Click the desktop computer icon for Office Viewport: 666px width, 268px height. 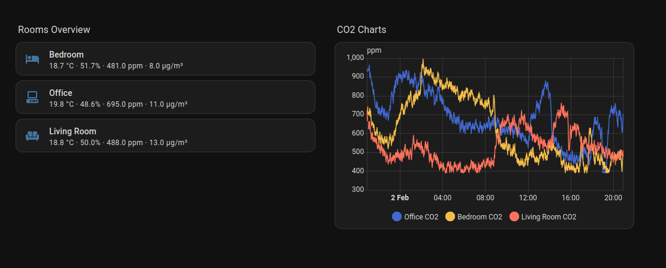(x=32, y=97)
